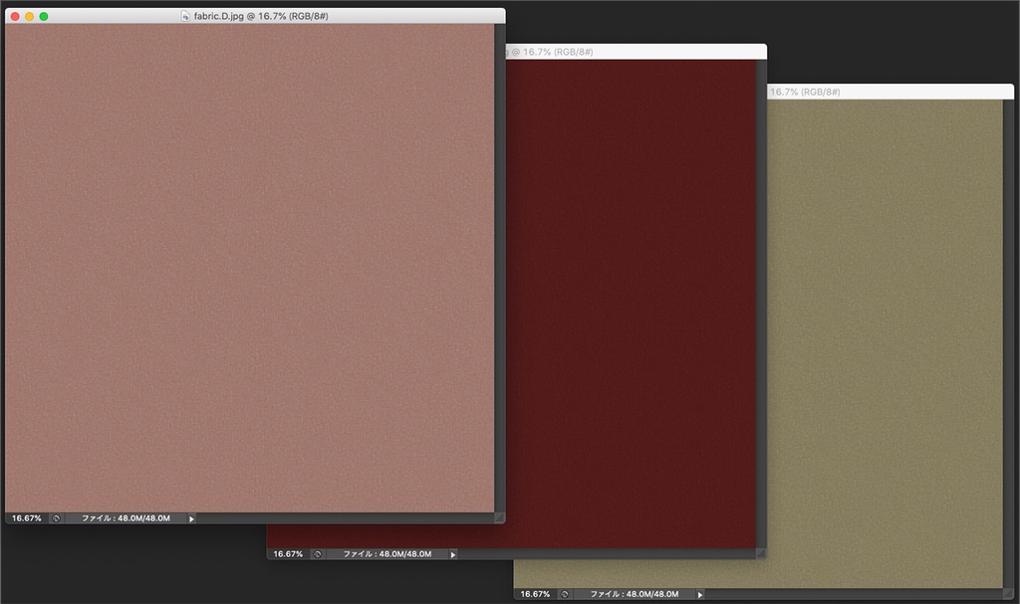Click vertical scrollbar of fabric.D.jpg window
This screenshot has height=604, width=1020.
point(500,268)
